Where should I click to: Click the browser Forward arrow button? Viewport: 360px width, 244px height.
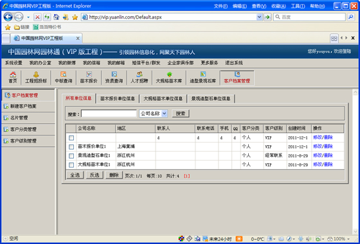19,17
